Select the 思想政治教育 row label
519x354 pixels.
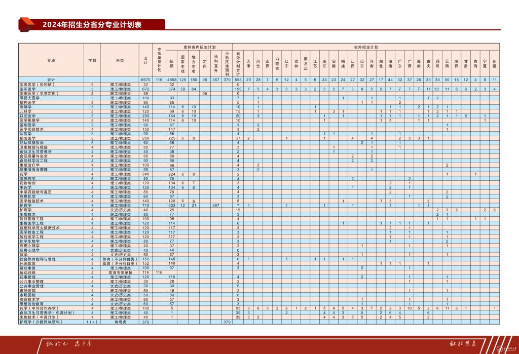31,304
